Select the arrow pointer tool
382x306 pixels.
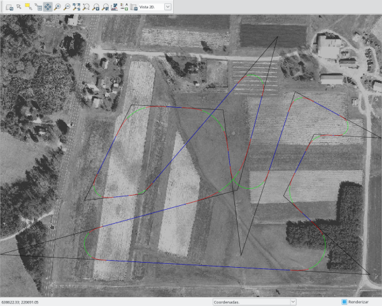tap(19, 6)
